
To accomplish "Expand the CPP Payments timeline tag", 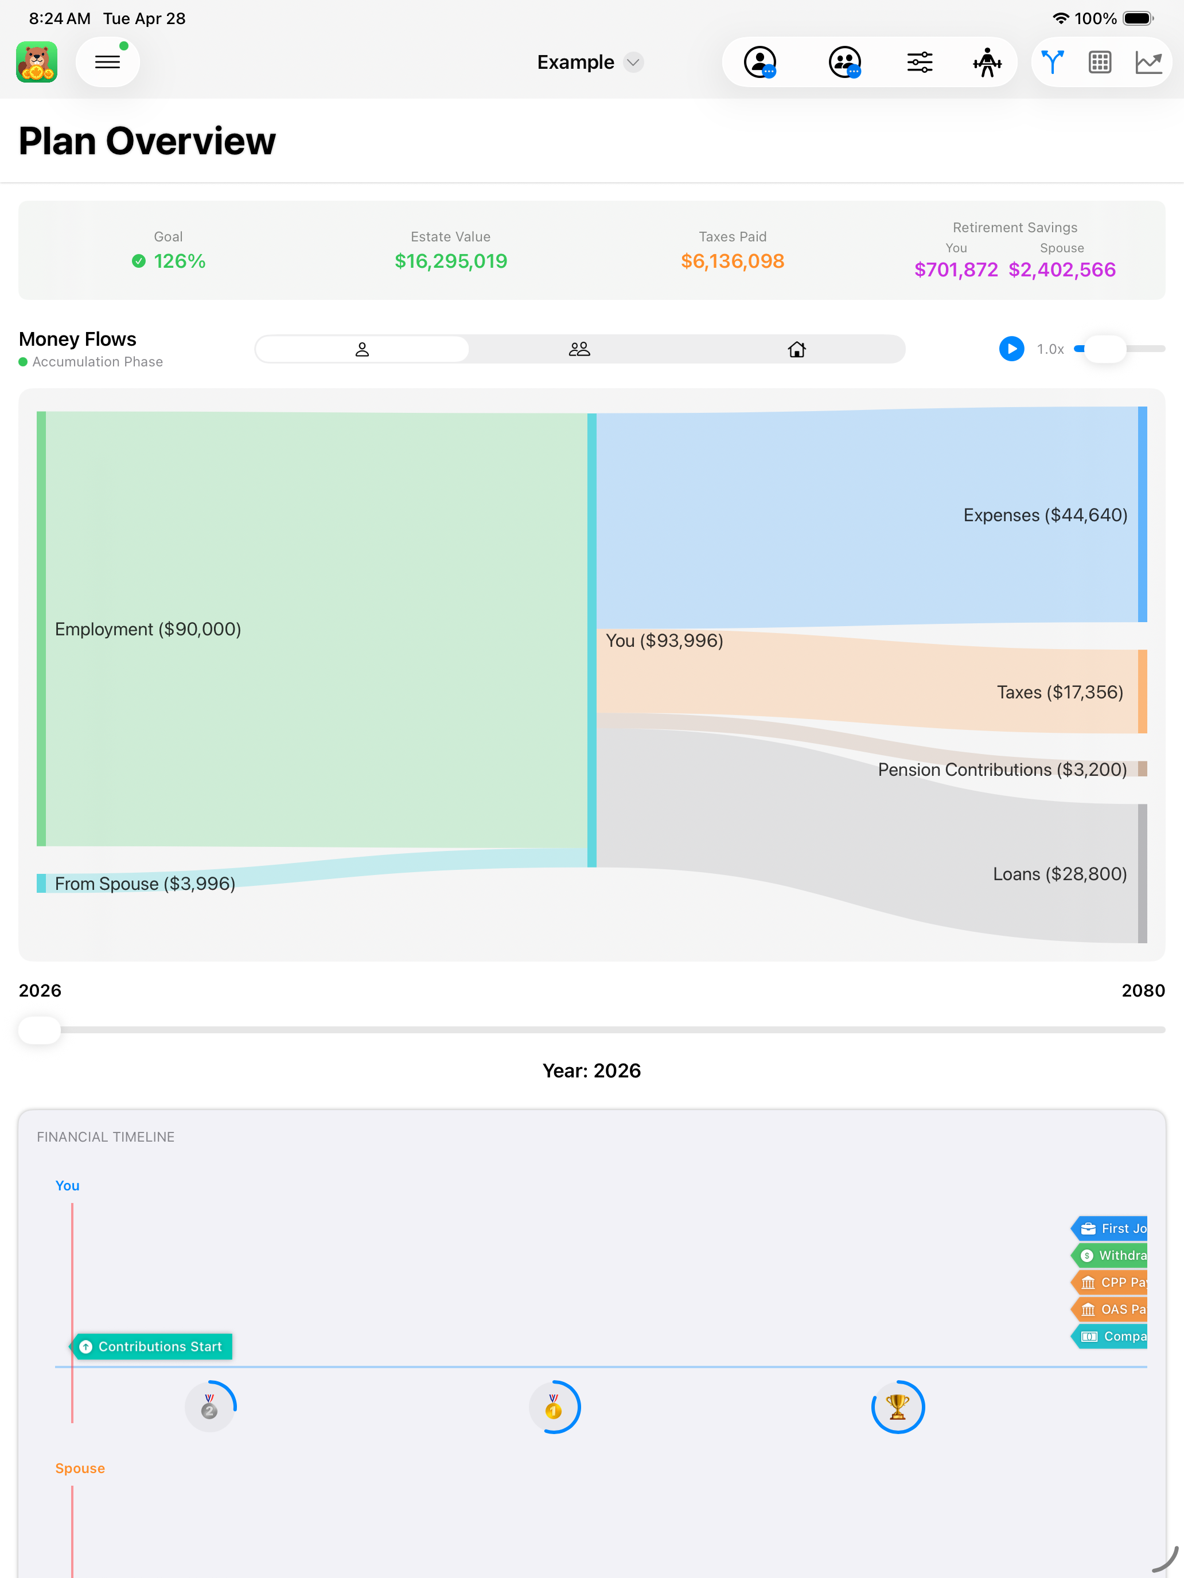I will point(1110,1283).
